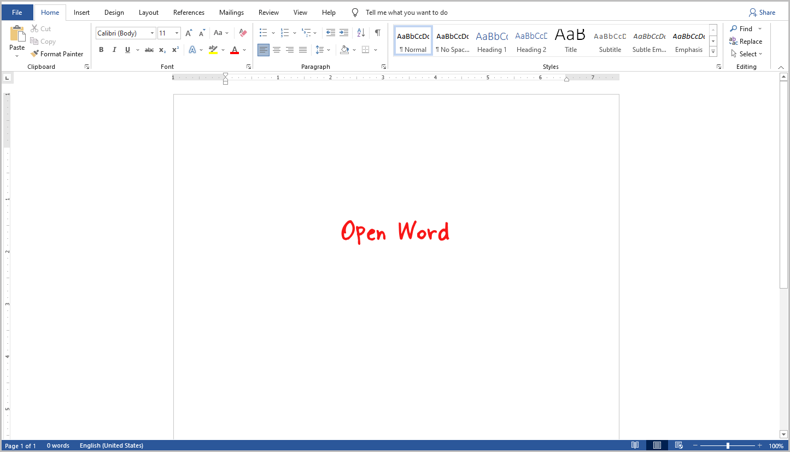790x452 pixels.
Task: Apply bold formatting
Action: 101,50
